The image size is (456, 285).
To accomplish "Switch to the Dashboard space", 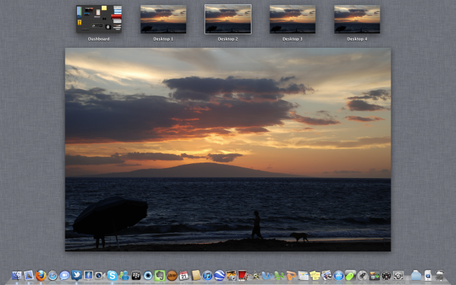I will click(99, 20).
